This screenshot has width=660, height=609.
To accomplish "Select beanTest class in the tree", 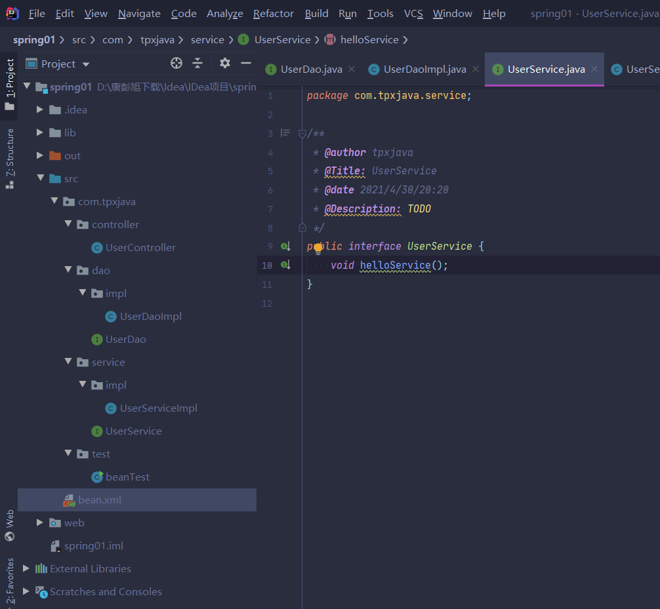I will 127,477.
